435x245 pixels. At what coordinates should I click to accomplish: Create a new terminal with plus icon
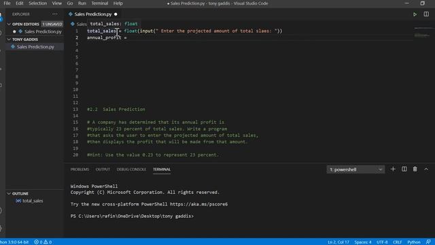point(393,169)
